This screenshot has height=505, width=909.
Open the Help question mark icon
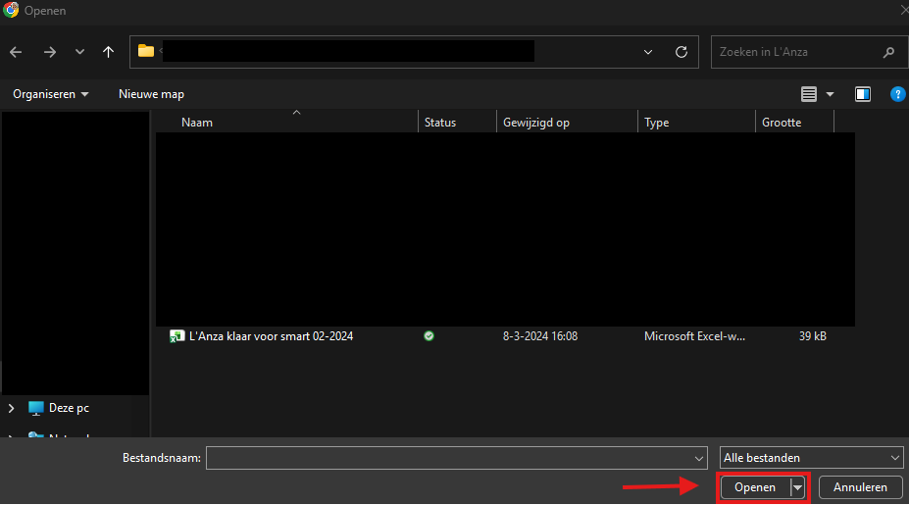[896, 94]
